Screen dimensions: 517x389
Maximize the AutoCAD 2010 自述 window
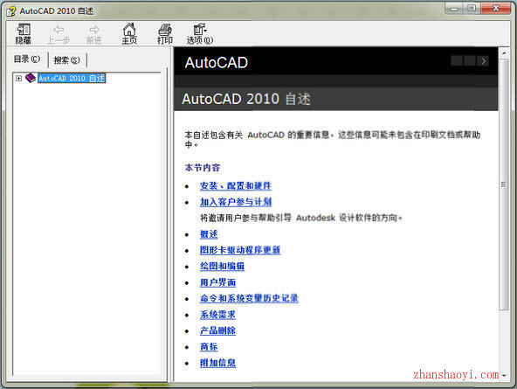472,8
